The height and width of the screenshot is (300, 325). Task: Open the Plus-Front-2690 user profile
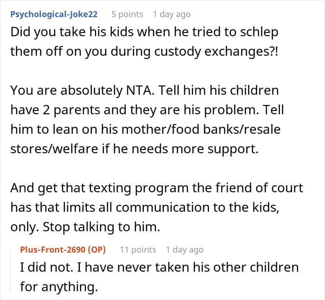(52, 249)
